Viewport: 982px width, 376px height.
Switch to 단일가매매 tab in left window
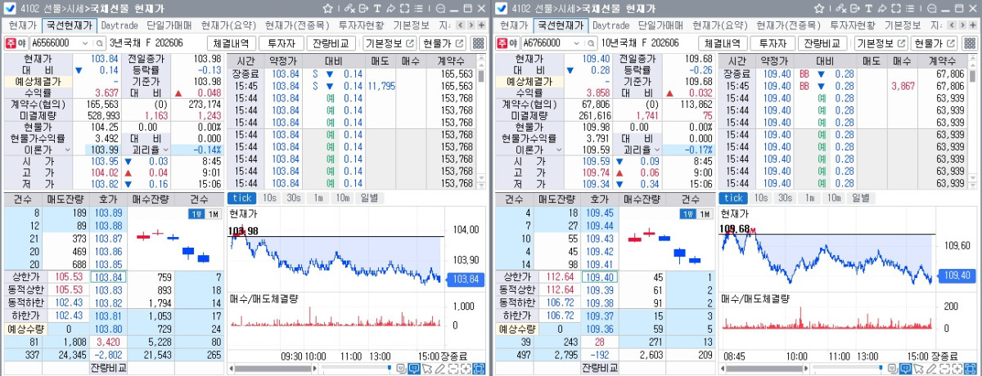click(170, 25)
